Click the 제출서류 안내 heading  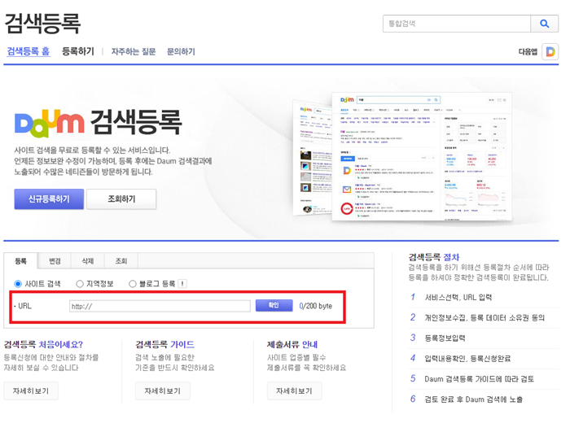click(292, 344)
